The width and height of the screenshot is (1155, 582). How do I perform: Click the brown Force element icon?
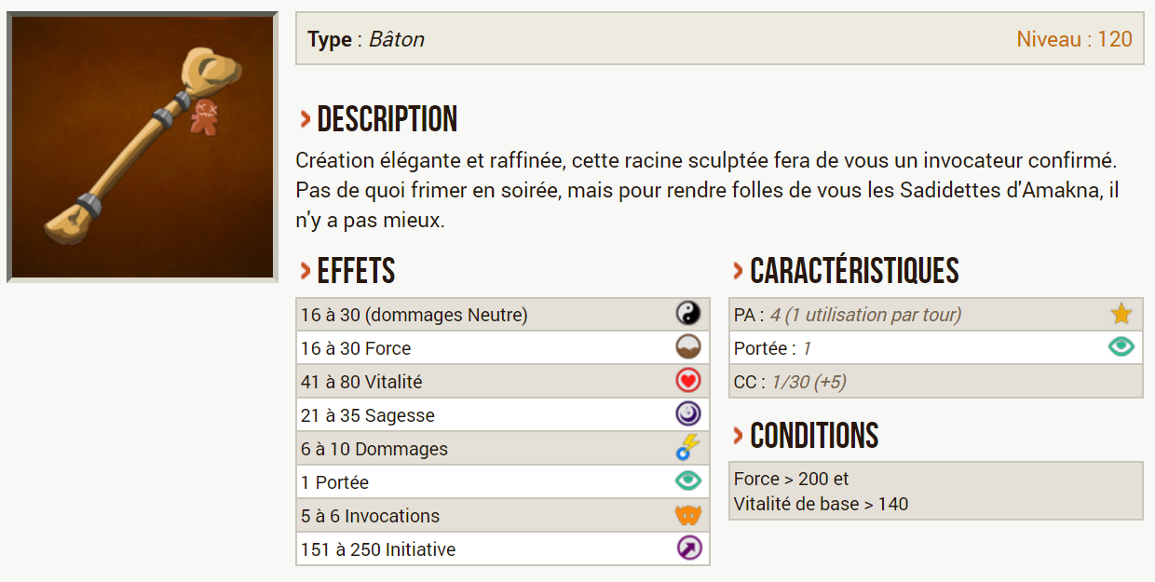point(687,347)
